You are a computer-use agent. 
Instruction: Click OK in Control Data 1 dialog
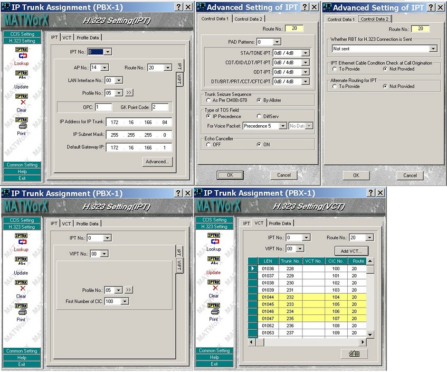230,175
